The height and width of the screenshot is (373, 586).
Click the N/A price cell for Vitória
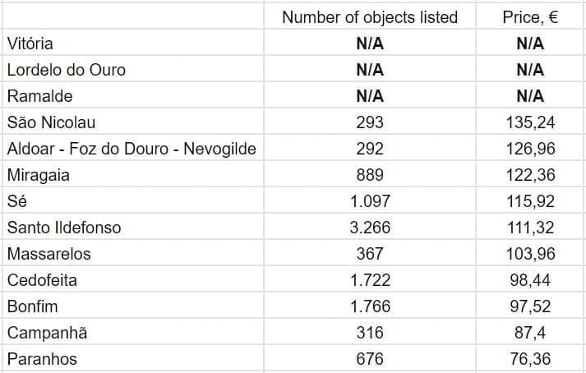(x=530, y=44)
